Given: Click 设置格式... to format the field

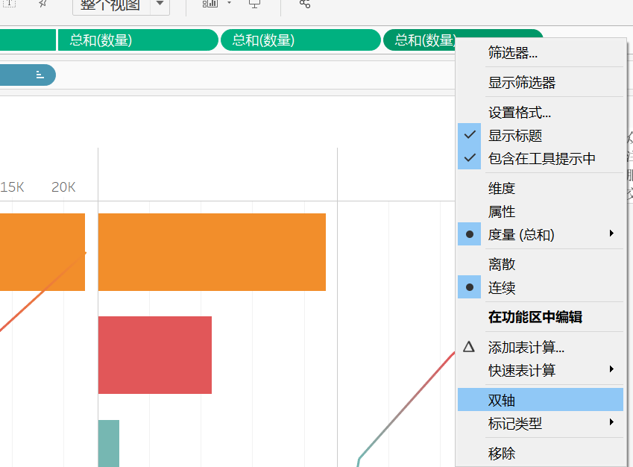Looking at the screenshot, I should point(514,113).
